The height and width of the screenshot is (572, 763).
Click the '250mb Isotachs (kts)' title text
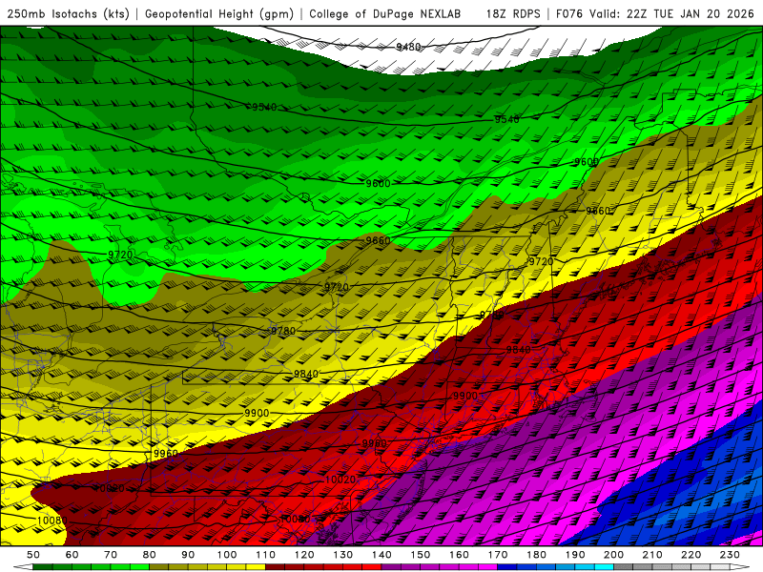pyautogui.click(x=69, y=13)
